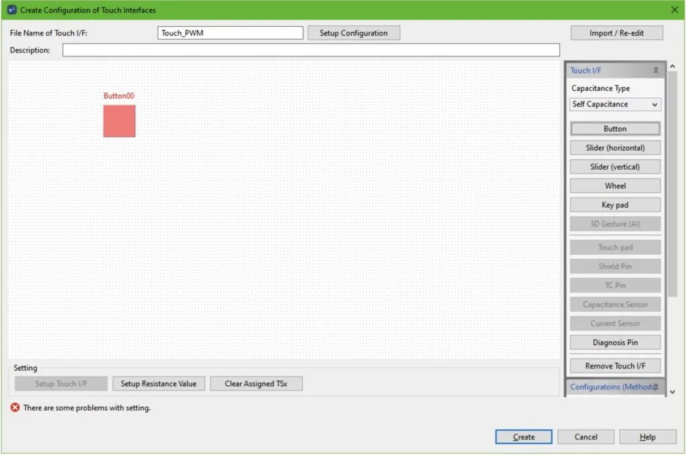
Task: Activate the Remove Touch I/F tool
Action: pos(614,365)
